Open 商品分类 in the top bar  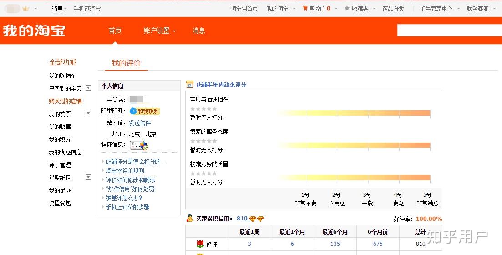[x=394, y=9]
